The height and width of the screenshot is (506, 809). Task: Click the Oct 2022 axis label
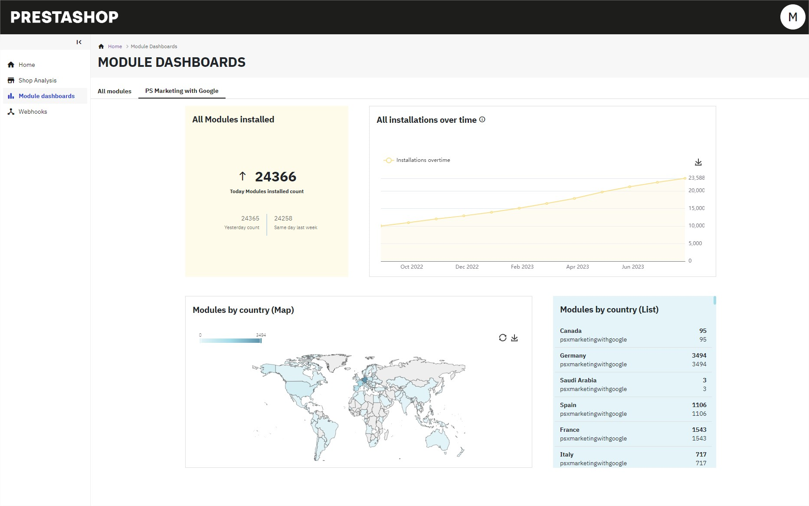click(412, 267)
